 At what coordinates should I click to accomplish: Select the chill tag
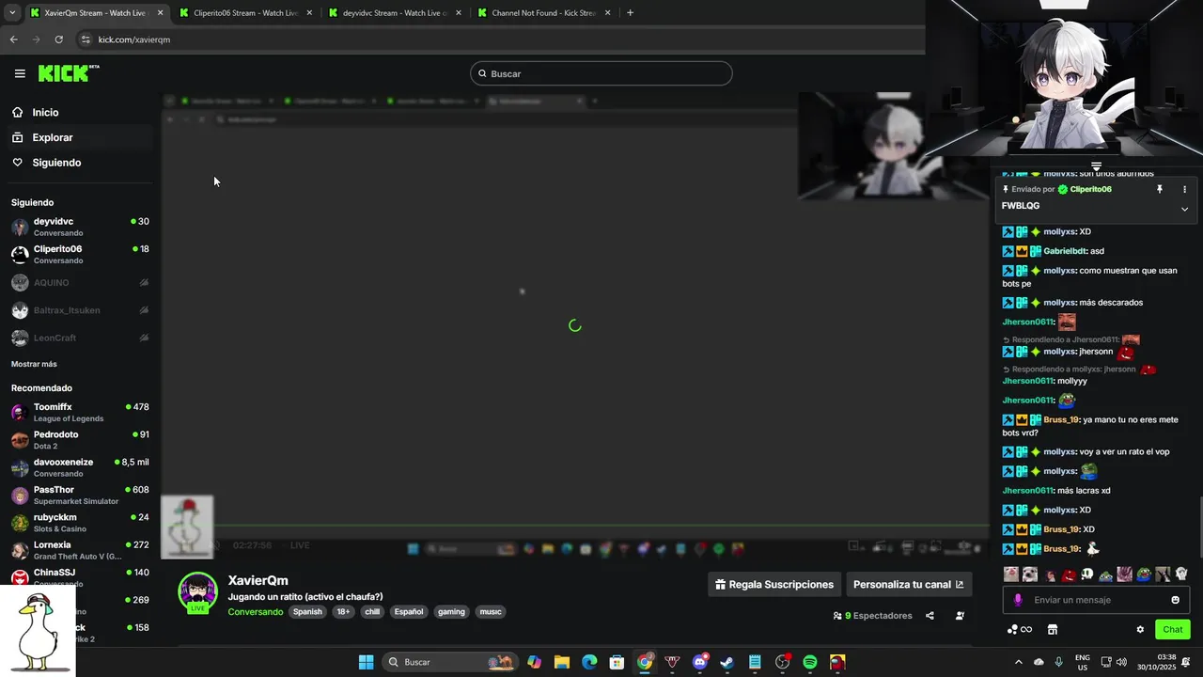(372, 612)
